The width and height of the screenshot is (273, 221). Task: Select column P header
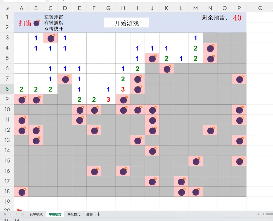239,8
